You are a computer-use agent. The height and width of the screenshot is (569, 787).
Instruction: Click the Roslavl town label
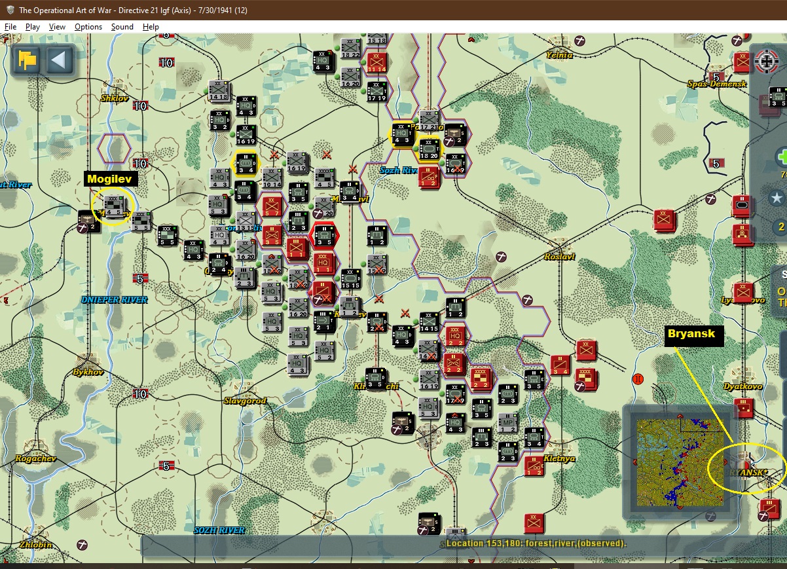pyautogui.click(x=559, y=257)
